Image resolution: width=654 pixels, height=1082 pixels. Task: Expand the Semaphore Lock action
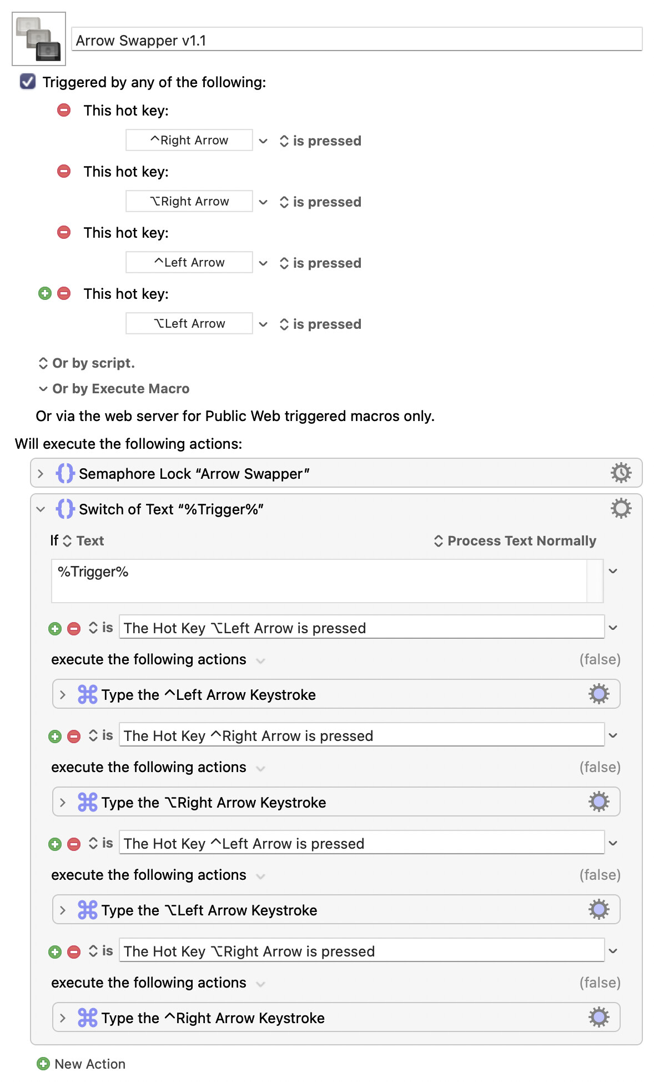pos(41,474)
